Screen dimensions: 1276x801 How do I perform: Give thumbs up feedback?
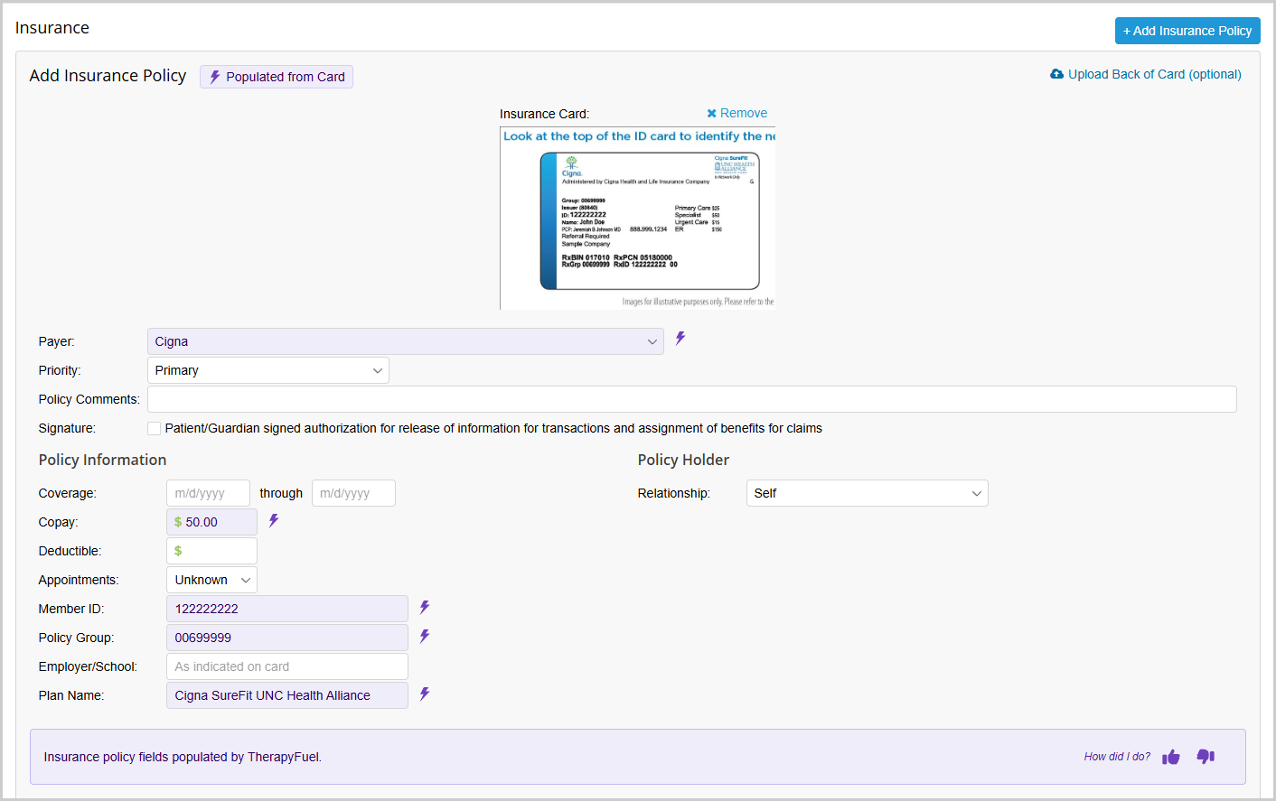point(1171,757)
